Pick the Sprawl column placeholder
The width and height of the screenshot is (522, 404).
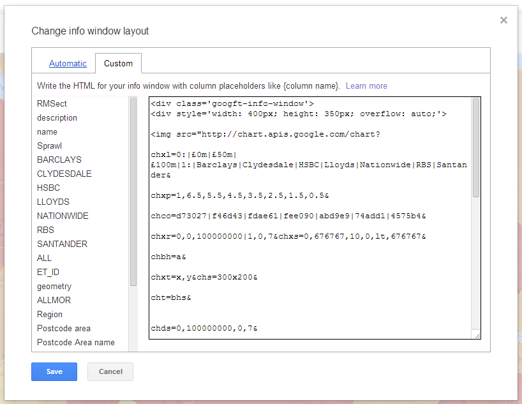click(49, 146)
